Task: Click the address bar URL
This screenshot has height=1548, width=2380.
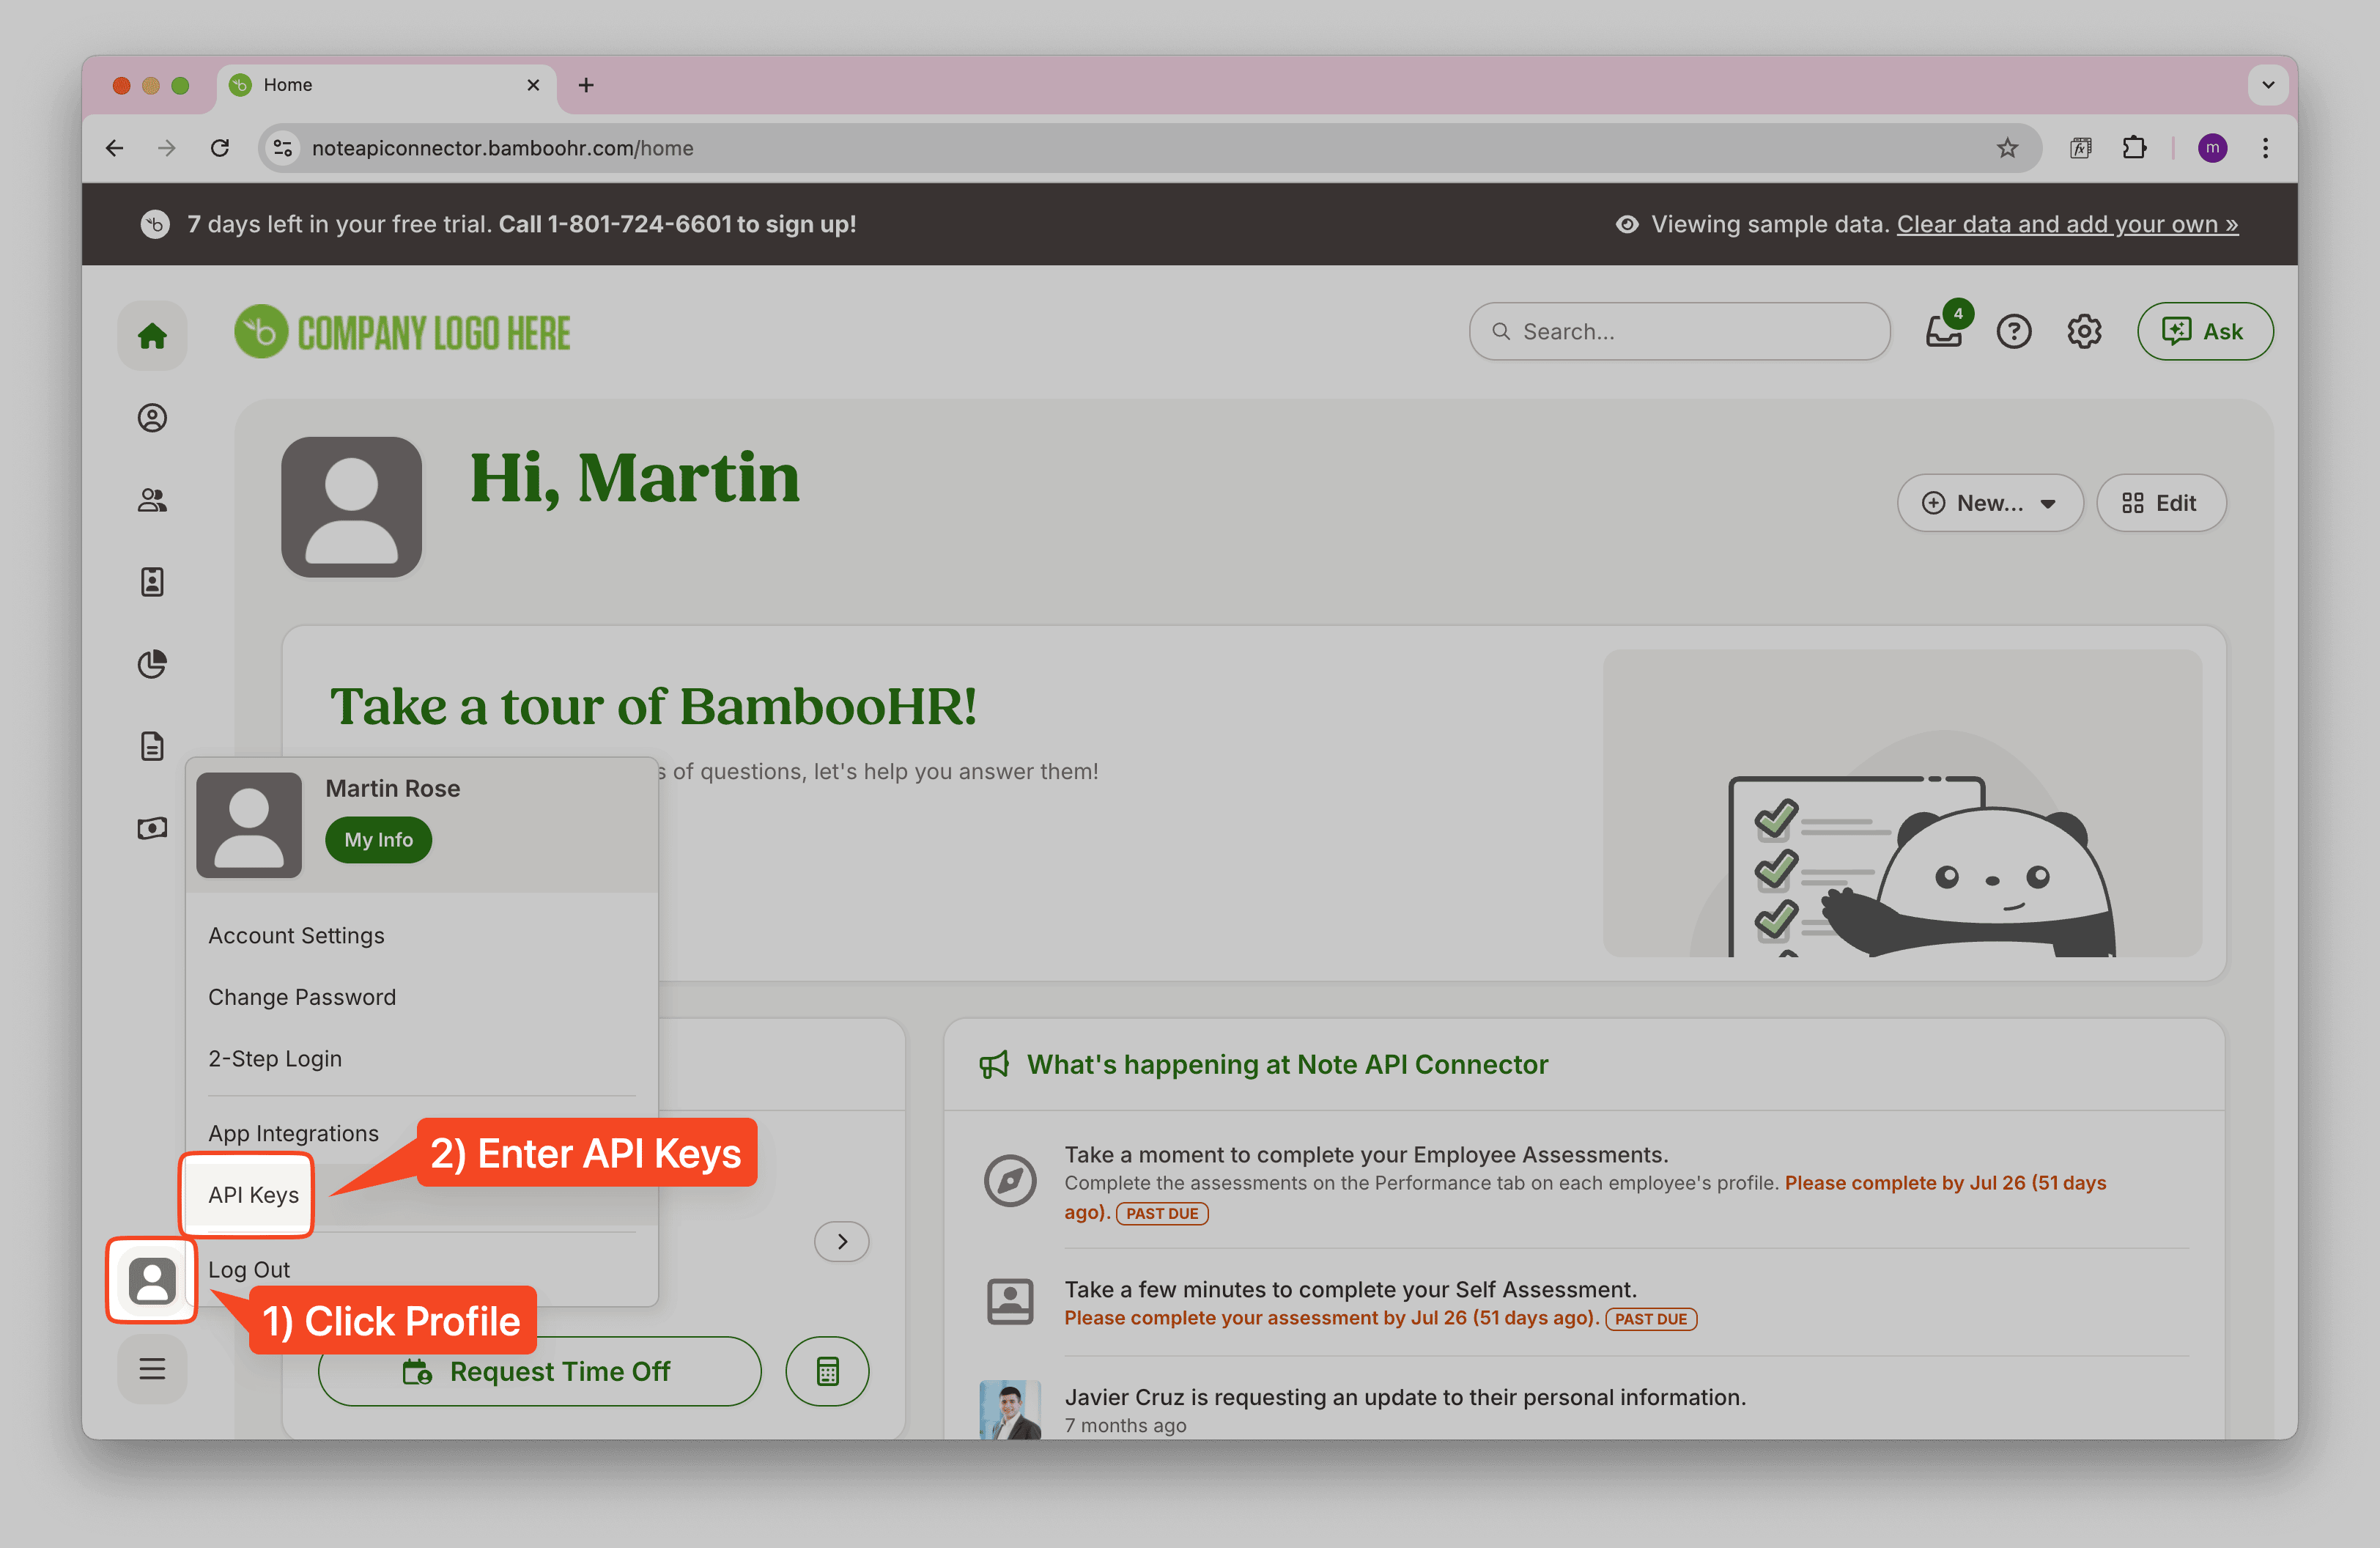Action: click(502, 148)
